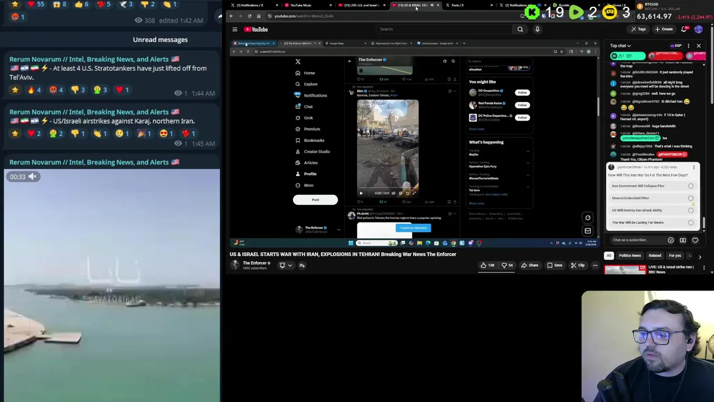714x402 pixels.
Task: Click the Telegram harbor video
Action: coord(112,285)
